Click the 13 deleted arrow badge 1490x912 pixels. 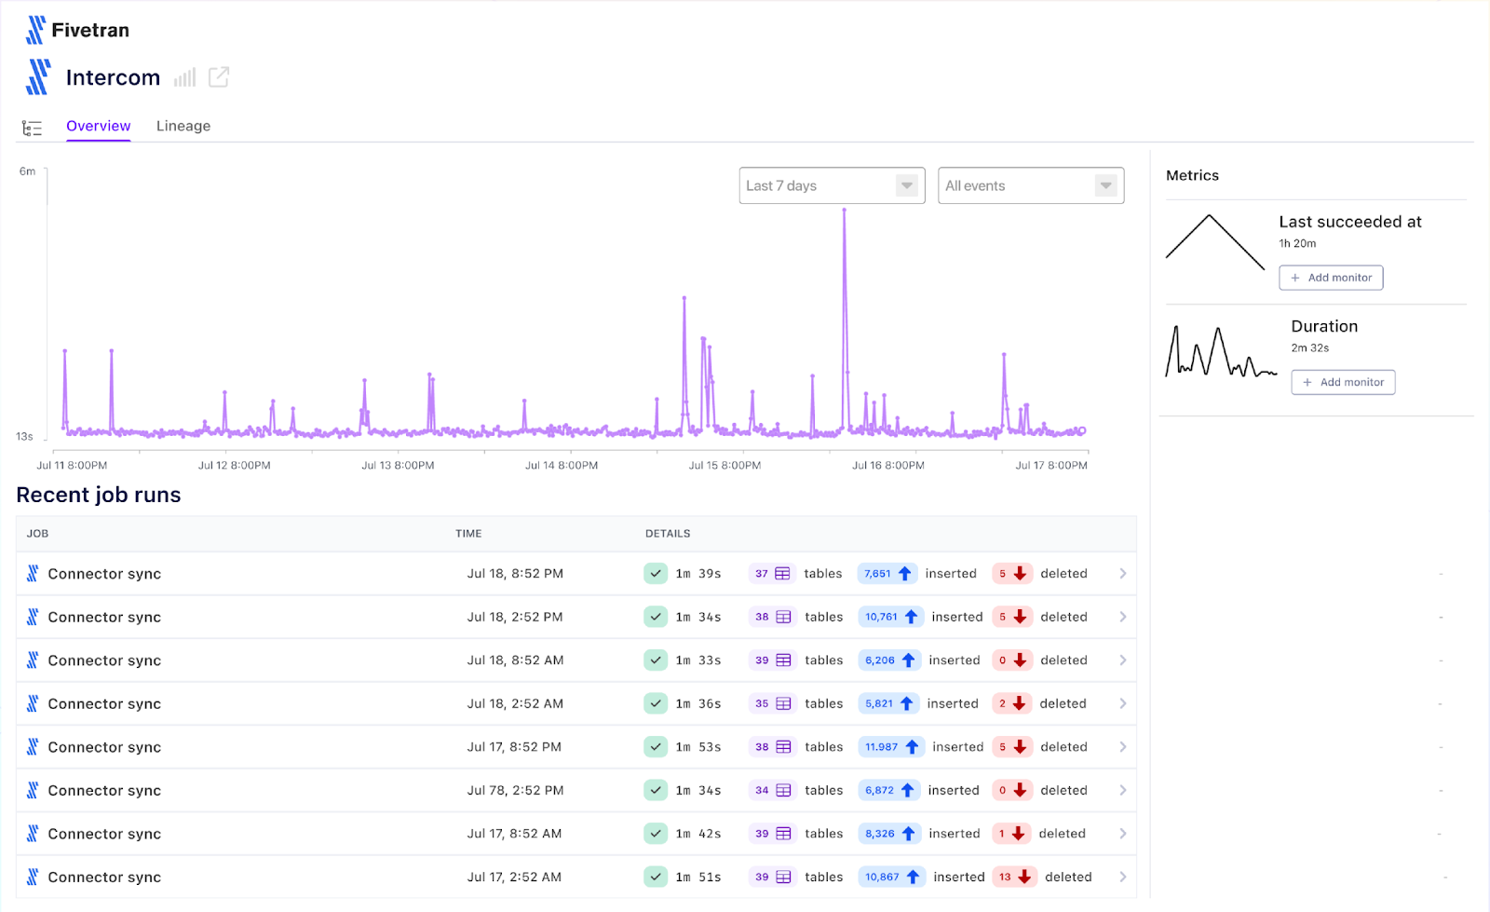[1015, 877]
